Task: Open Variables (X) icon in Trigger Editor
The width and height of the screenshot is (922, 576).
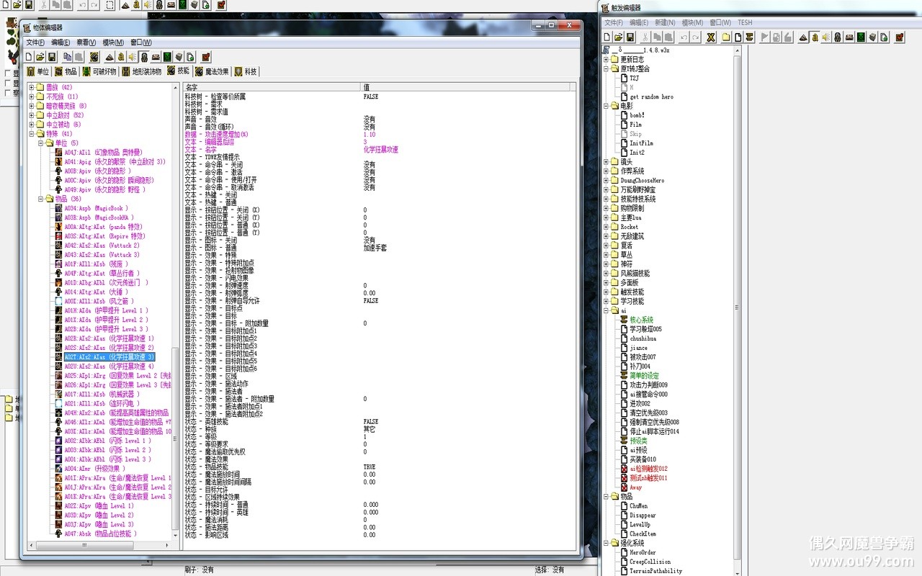Action: (711, 37)
